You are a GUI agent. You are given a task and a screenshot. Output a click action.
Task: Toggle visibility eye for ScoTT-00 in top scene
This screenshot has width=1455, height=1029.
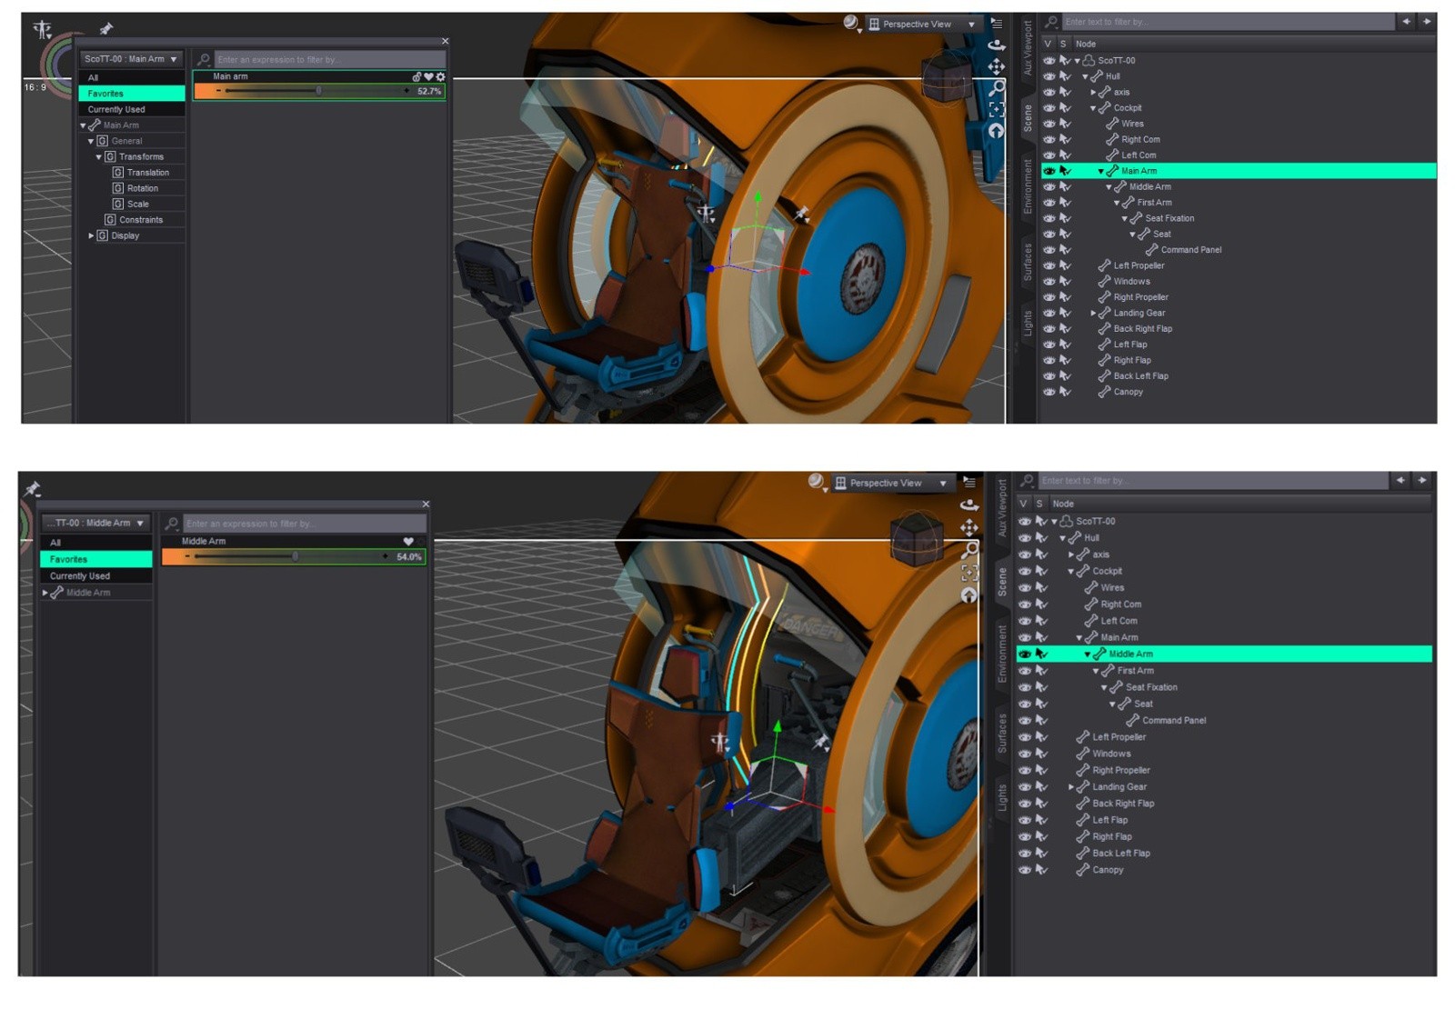[x=1049, y=61]
